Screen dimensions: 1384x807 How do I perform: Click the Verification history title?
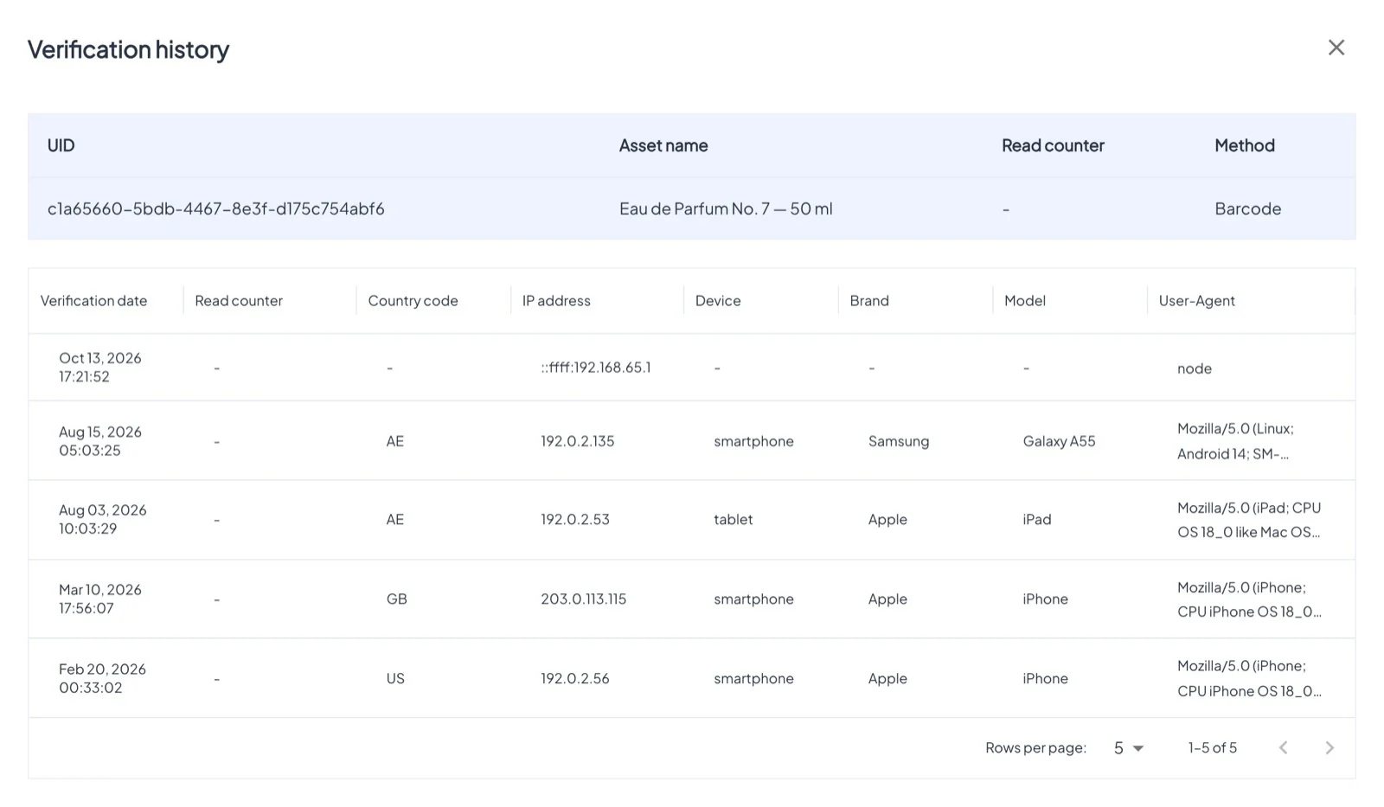point(128,49)
